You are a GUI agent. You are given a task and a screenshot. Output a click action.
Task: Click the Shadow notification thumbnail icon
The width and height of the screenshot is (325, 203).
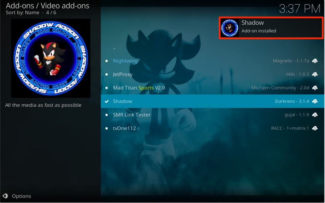230,28
